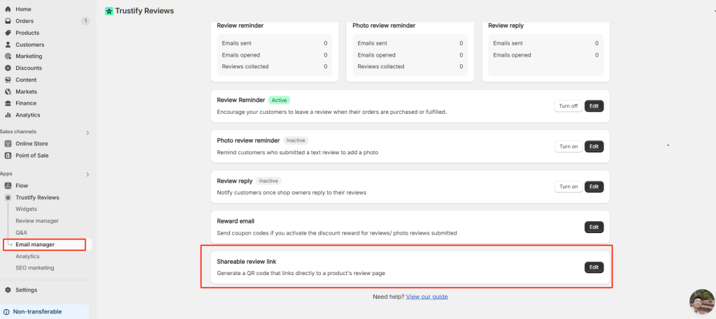Turn off the Review Reminder email
Image resolution: width=716 pixels, height=319 pixels.
(568, 105)
